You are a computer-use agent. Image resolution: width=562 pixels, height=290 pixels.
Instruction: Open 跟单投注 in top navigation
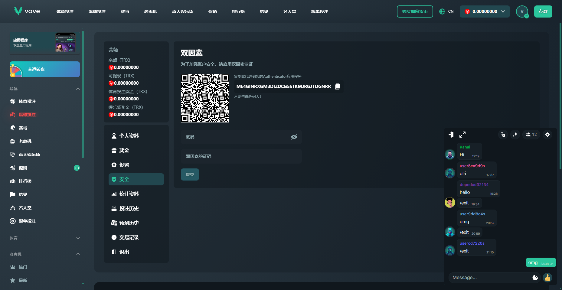[320, 11]
